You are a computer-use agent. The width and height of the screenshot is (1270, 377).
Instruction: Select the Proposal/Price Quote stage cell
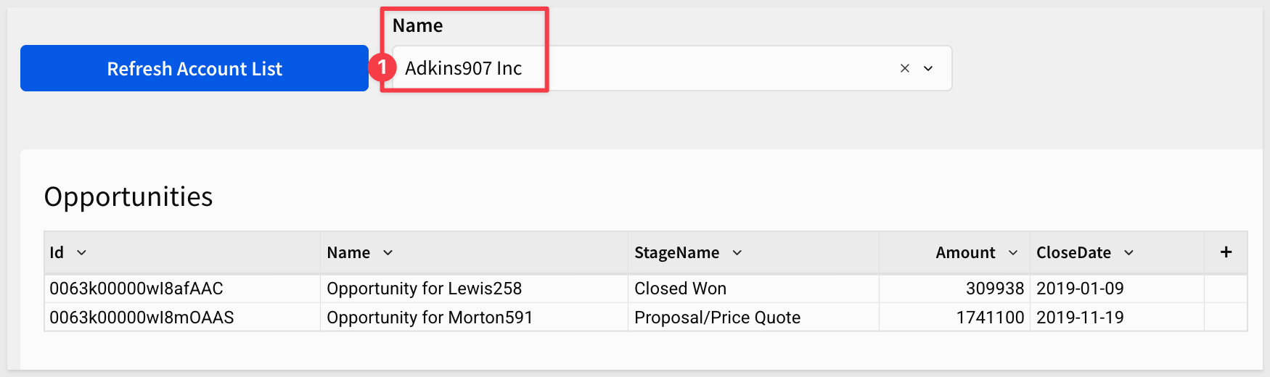click(x=717, y=318)
